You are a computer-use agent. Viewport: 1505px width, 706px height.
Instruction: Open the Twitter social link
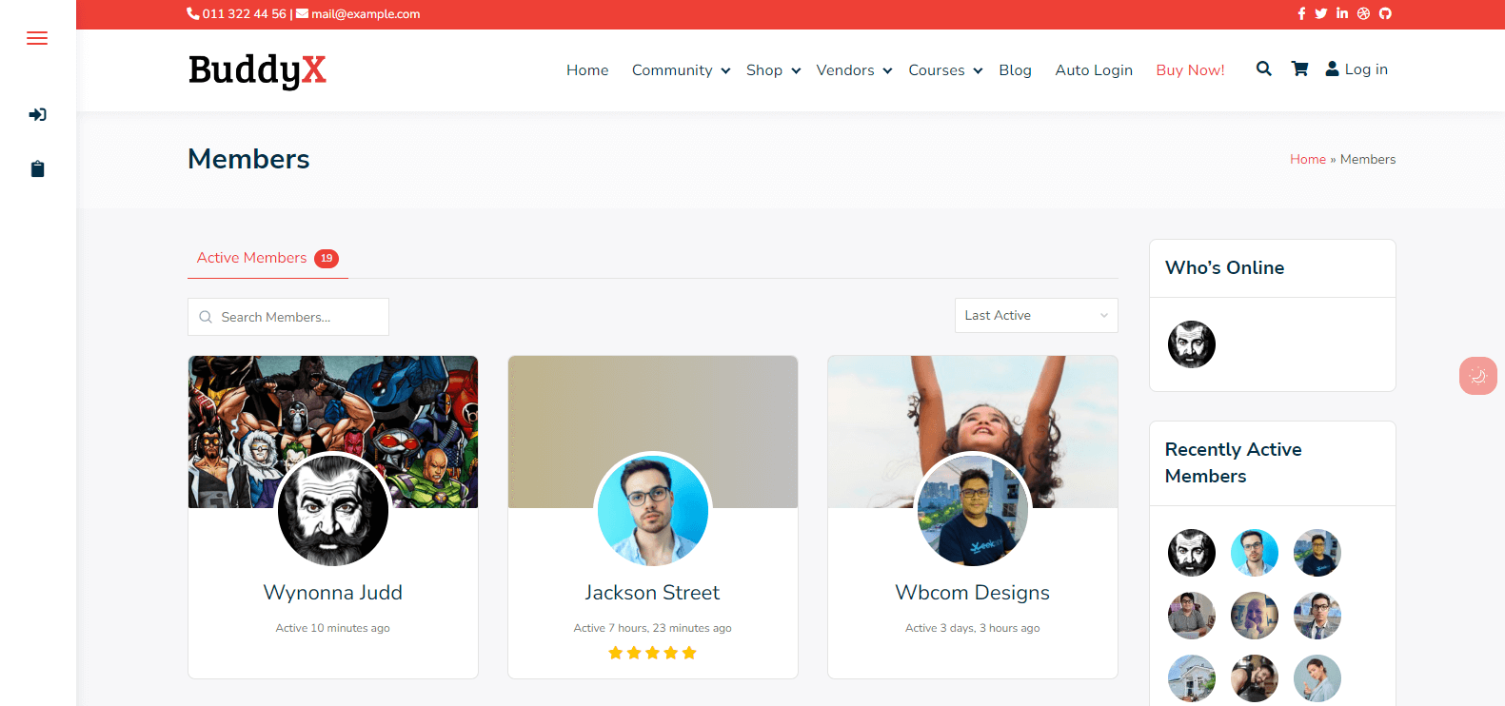[x=1321, y=13]
